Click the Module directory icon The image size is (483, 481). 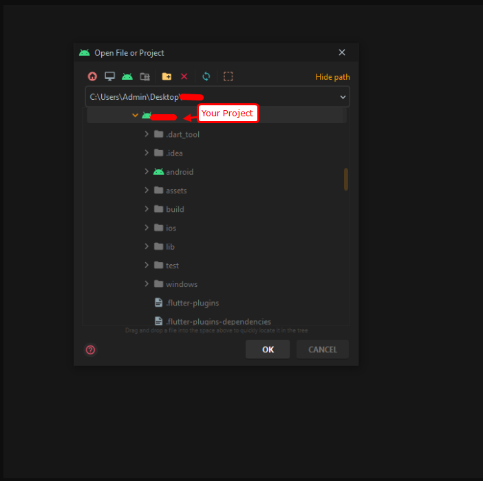pos(144,76)
